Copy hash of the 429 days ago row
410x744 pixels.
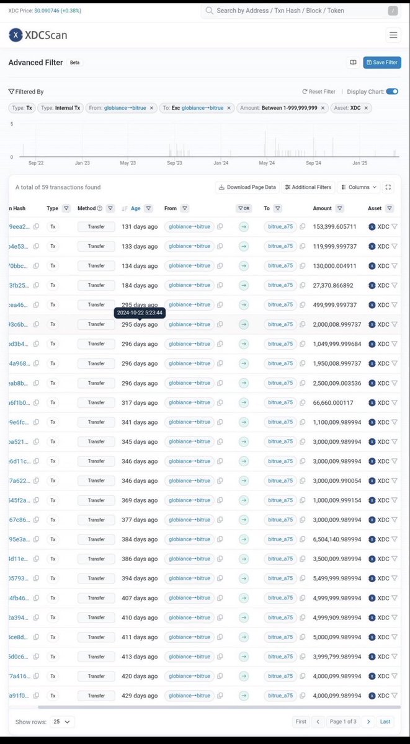(36, 696)
